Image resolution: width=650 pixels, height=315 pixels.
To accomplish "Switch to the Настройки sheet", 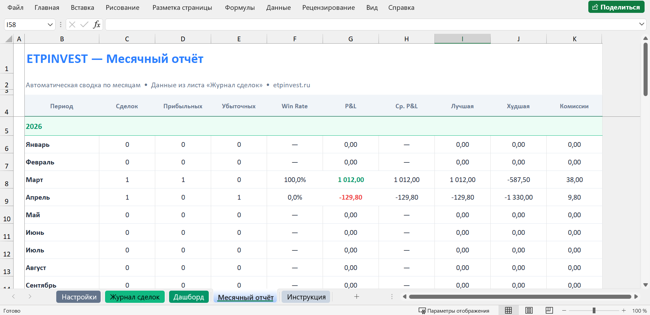I will [x=79, y=297].
